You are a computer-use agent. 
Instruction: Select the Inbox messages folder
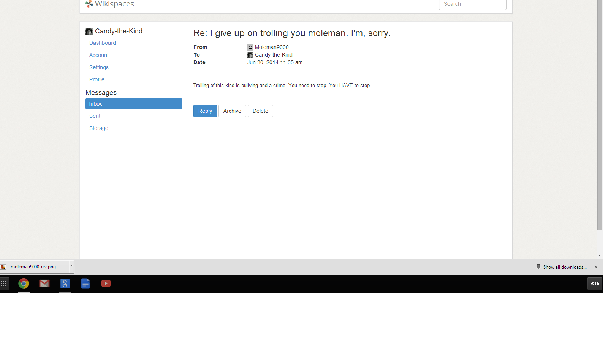[134, 104]
